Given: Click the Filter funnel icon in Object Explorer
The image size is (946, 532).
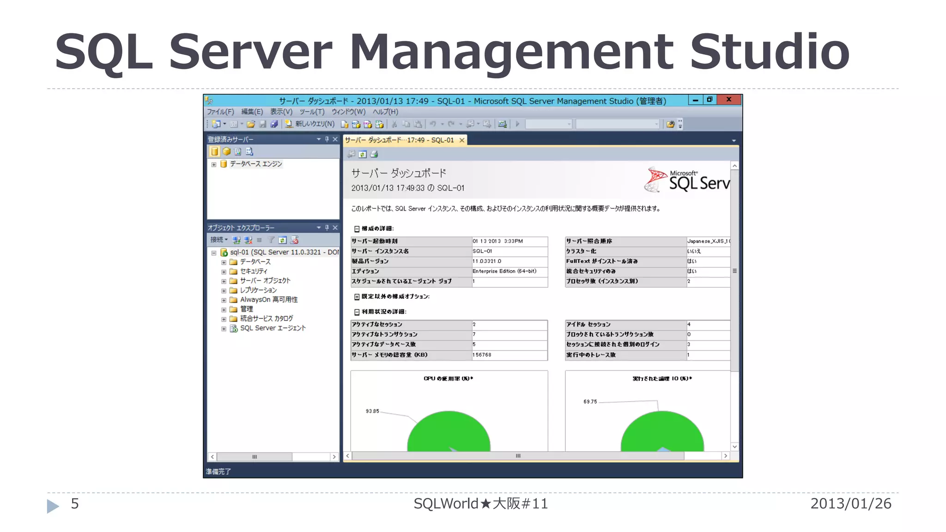Looking at the screenshot, I should pyautogui.click(x=271, y=240).
